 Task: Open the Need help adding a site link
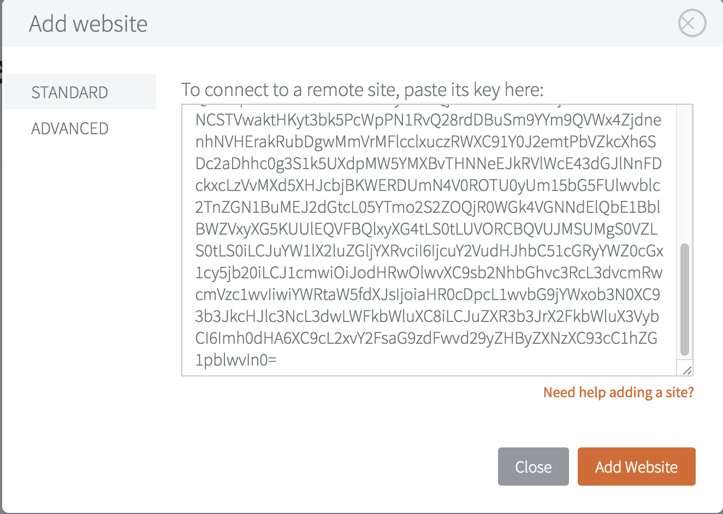[x=619, y=392]
